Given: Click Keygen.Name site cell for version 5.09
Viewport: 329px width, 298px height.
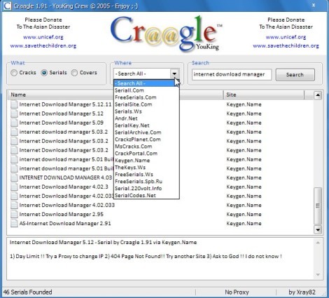Looking at the screenshot, I should tap(244, 122).
